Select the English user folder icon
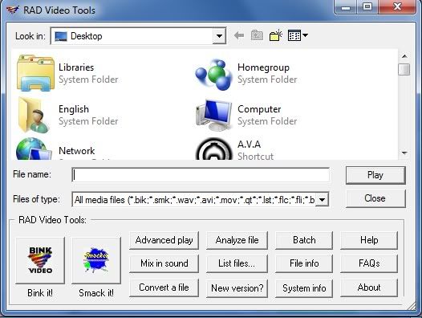This screenshot has height=318, width=422. pos(34,115)
